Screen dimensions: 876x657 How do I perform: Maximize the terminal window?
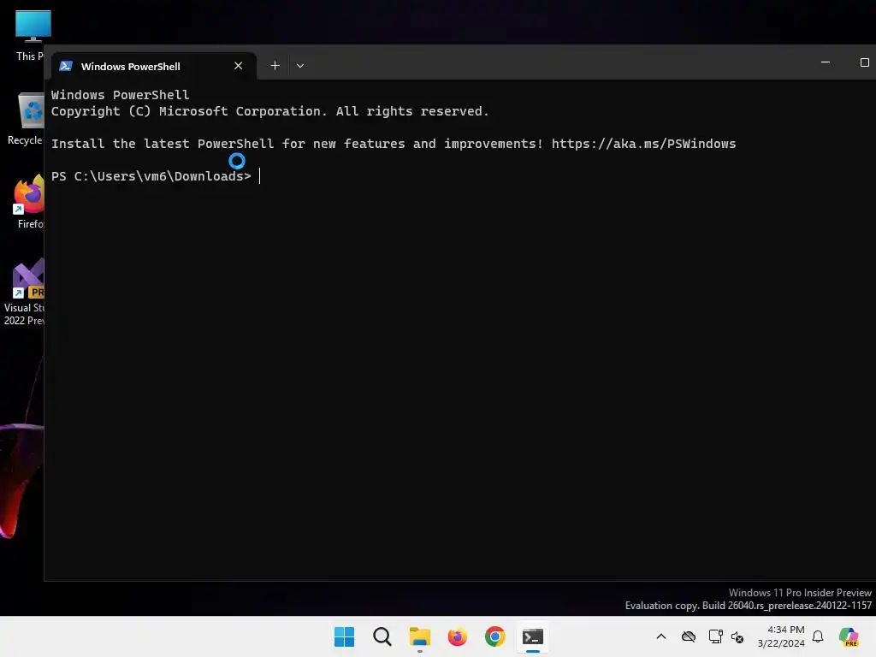[864, 62]
